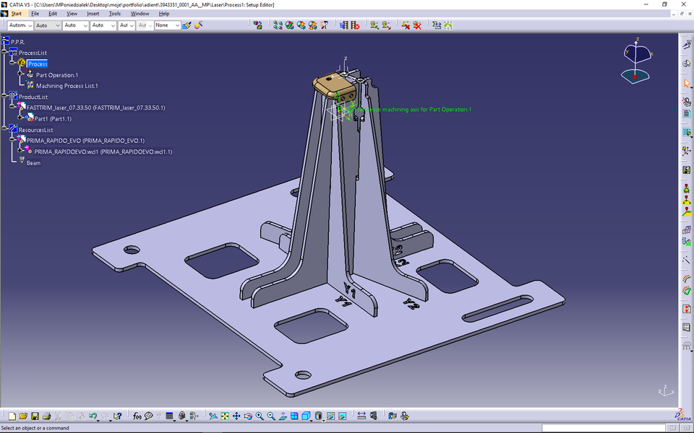This screenshot has width=694, height=433.
Task: Open the Tools menu
Action: click(x=115, y=14)
